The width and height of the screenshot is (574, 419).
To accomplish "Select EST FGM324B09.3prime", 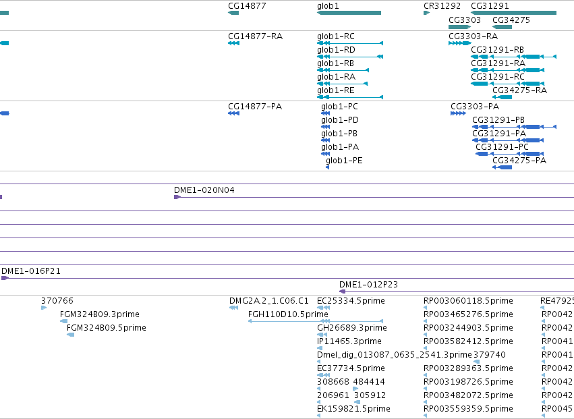I will [x=100, y=314].
